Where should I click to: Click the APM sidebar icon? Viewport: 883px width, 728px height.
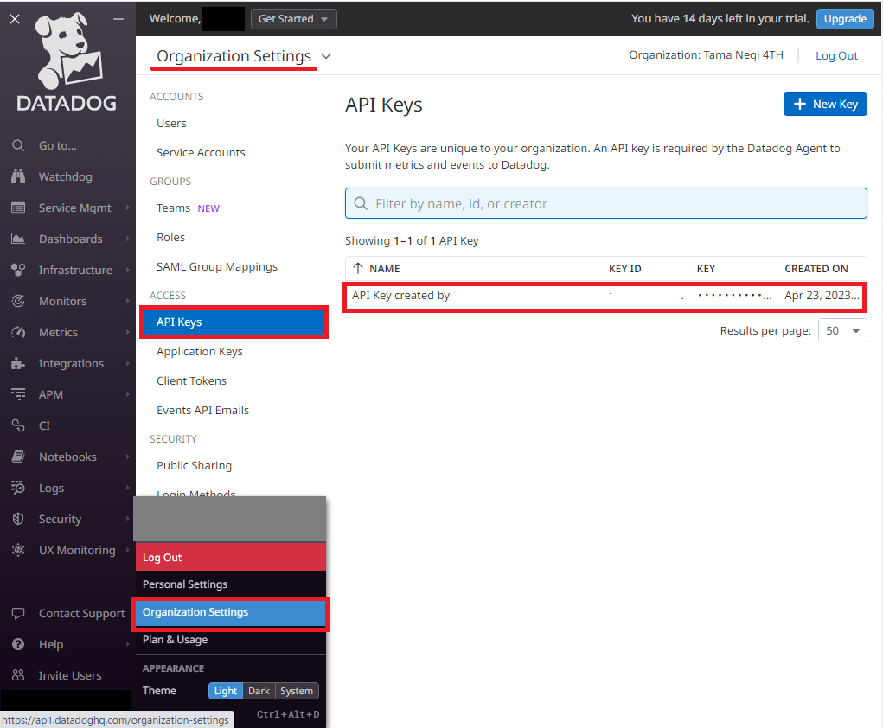coord(18,394)
